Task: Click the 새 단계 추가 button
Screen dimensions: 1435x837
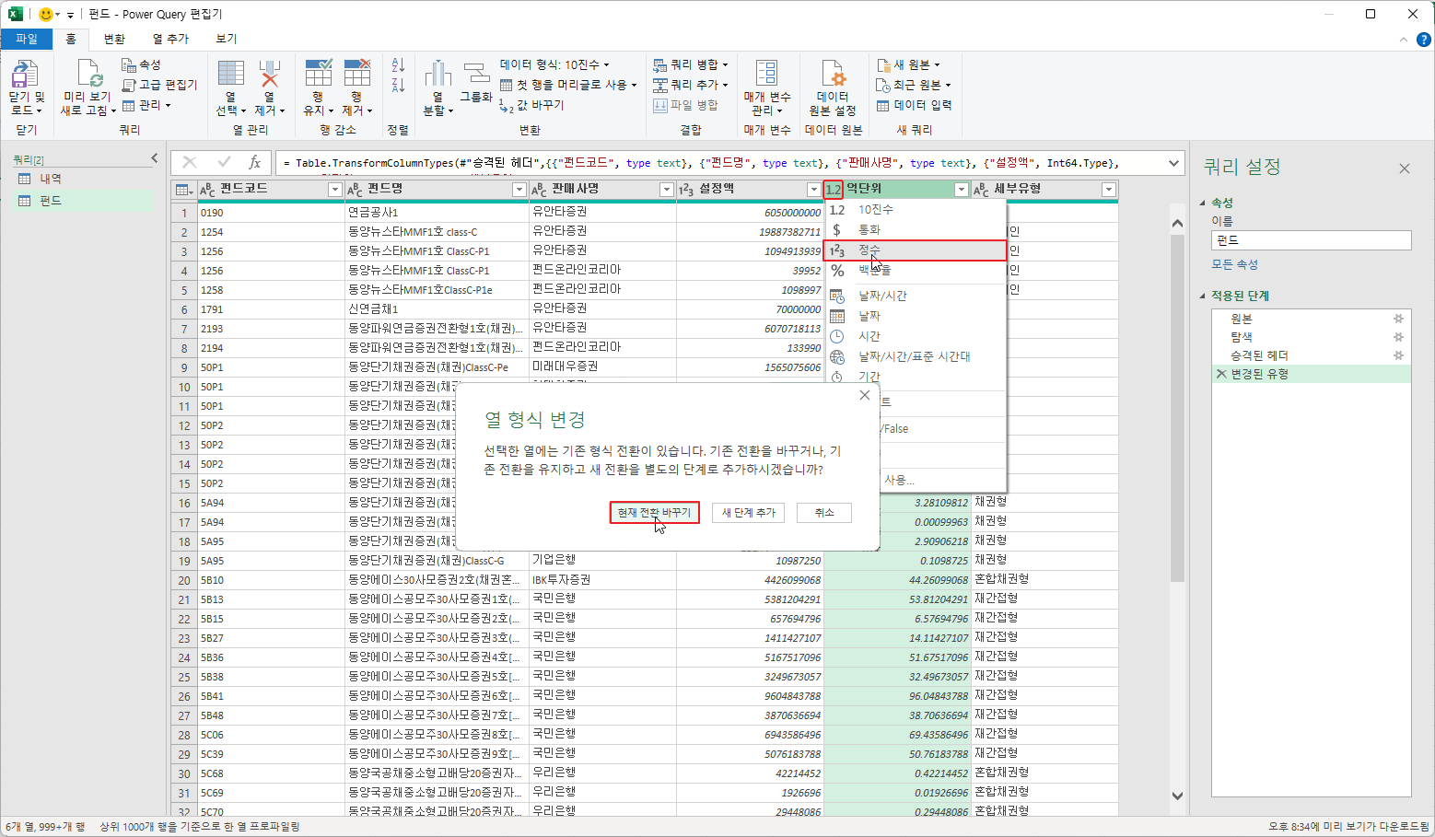Action: pos(749,513)
